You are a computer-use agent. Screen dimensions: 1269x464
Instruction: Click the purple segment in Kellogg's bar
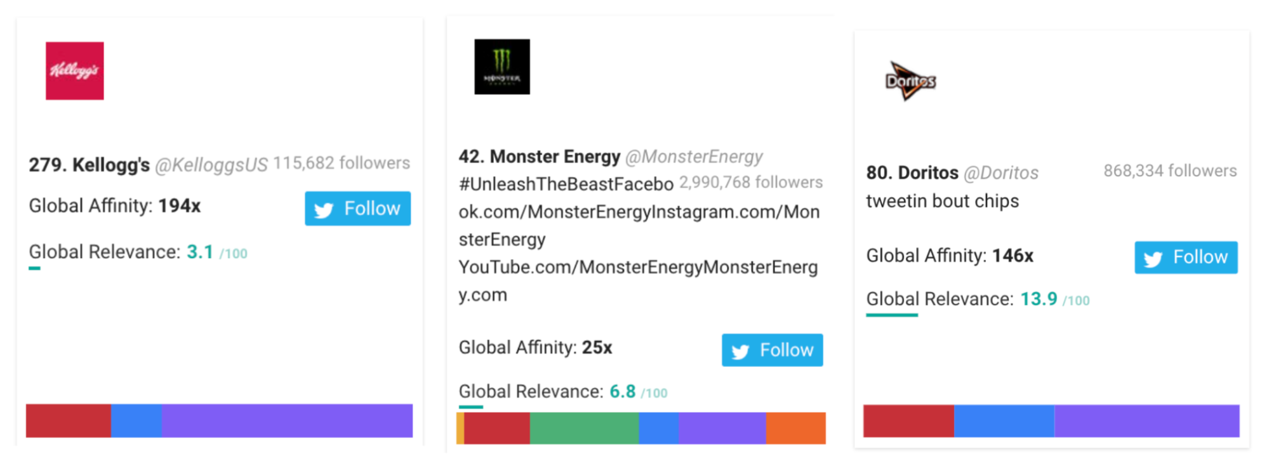[x=287, y=421]
